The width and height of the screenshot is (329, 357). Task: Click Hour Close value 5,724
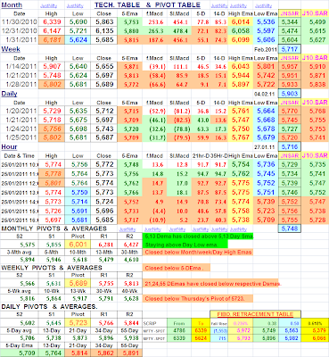pos(104,202)
